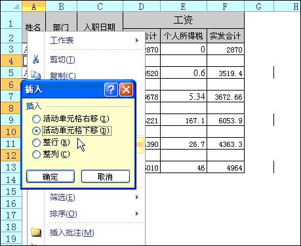Click the 实发合计 column heading cell
The image size is (301, 246).
[x=226, y=35]
